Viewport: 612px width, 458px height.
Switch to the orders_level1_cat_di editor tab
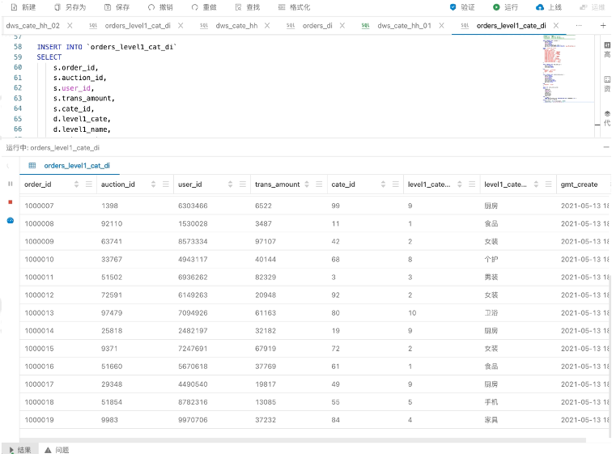(138, 25)
